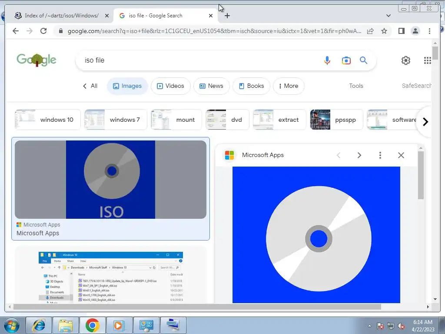Click the Google logo
This screenshot has height=334, width=445.
point(37,60)
